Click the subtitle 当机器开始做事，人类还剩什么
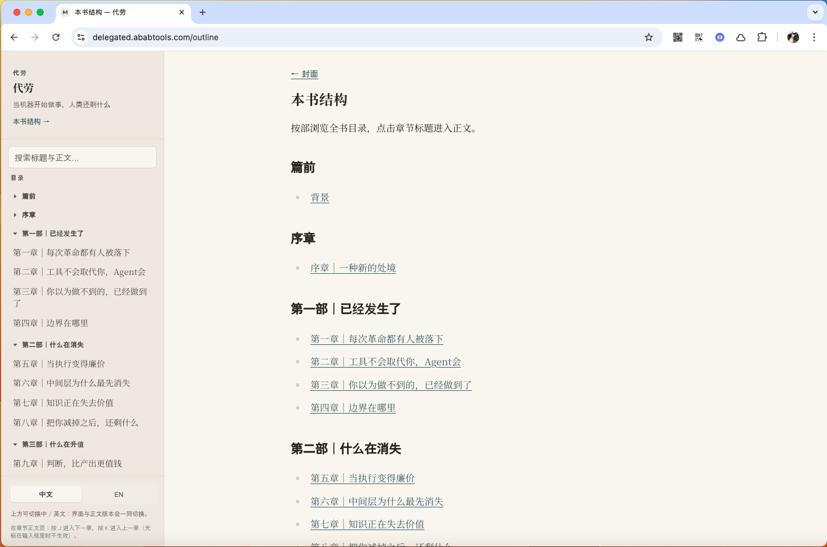The image size is (827, 547). tap(62, 105)
